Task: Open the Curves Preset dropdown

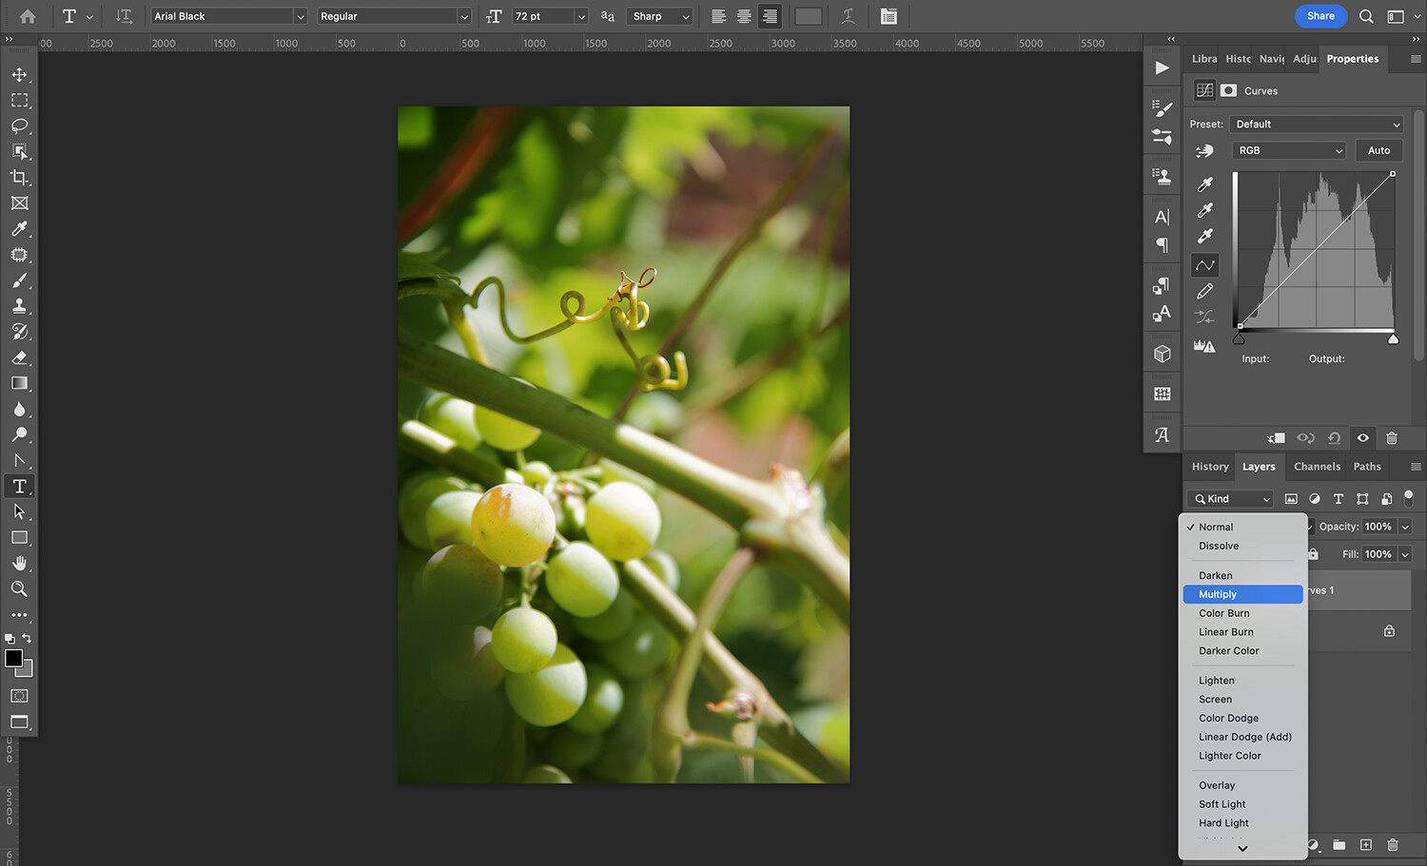Action: pyautogui.click(x=1317, y=125)
